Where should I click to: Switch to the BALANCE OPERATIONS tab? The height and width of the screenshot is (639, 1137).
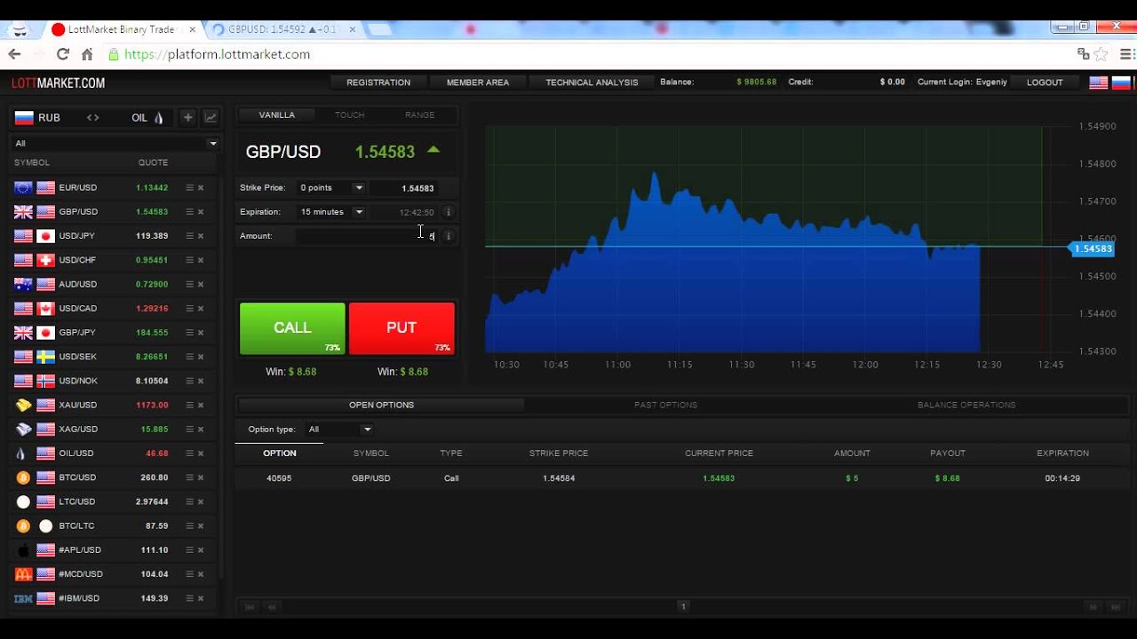tap(966, 405)
